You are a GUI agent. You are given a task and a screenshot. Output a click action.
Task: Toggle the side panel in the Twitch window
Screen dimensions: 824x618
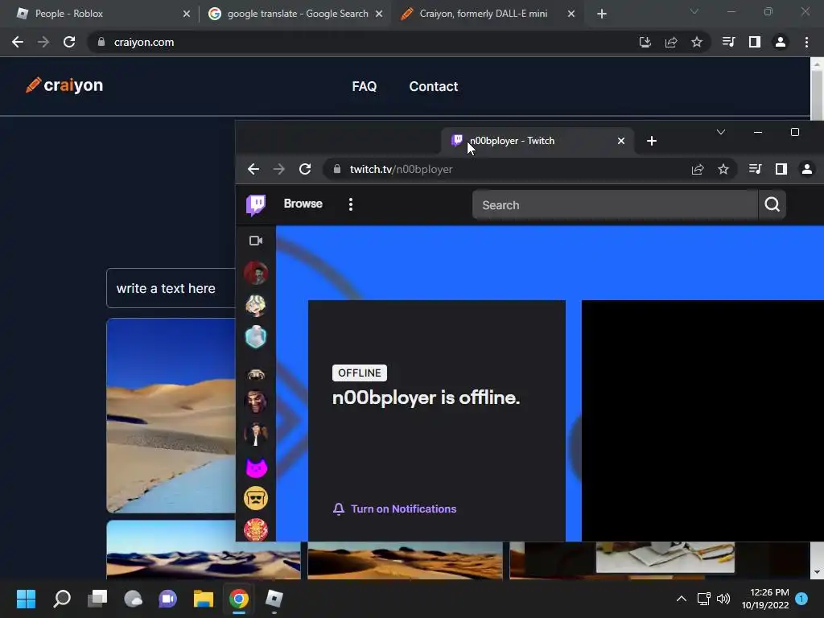781,169
